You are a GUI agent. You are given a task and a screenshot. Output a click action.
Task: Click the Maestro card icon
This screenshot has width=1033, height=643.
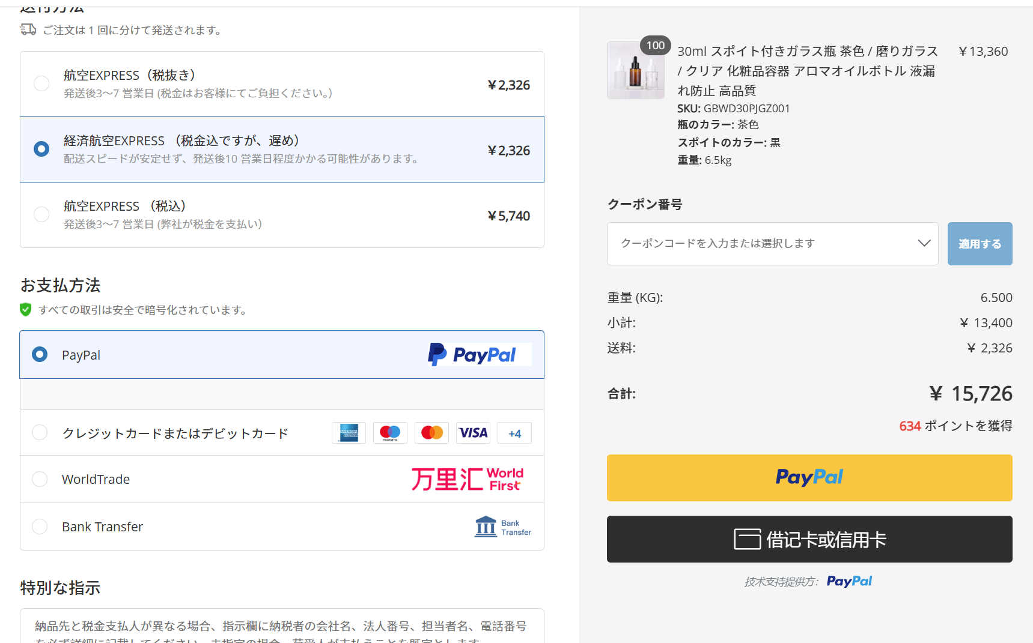pos(390,433)
